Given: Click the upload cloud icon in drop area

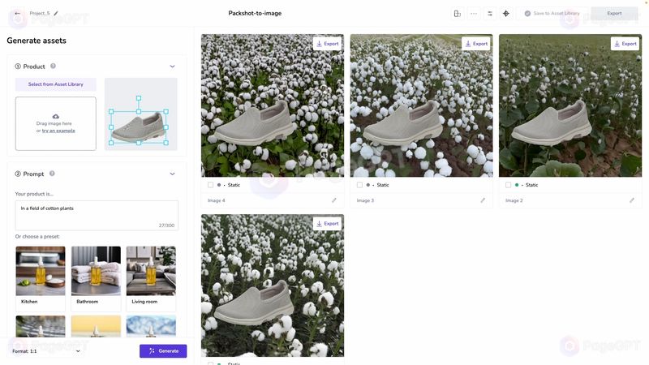Looking at the screenshot, I should (x=55, y=116).
